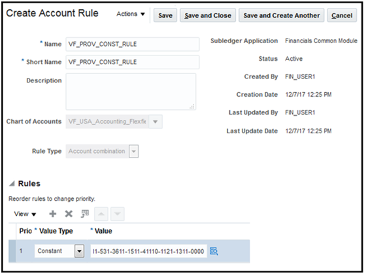366x274 pixels.
Task: Click the Last Update Date value
Action: [308, 131]
